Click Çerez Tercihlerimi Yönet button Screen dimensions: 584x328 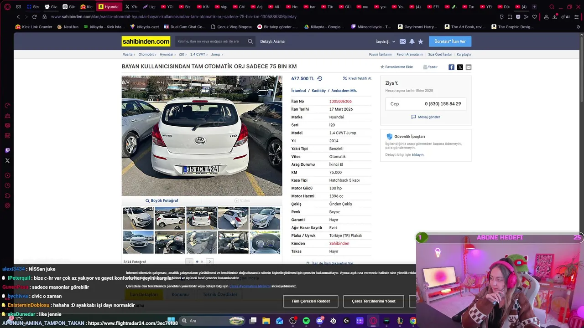tap(374, 301)
